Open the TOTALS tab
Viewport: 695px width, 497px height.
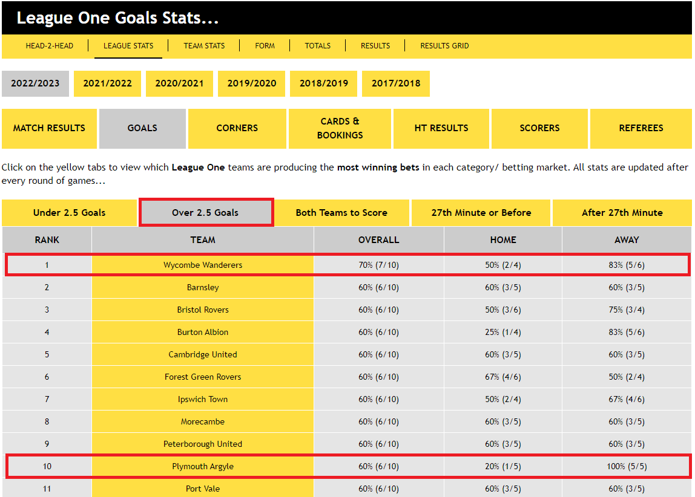tap(318, 45)
